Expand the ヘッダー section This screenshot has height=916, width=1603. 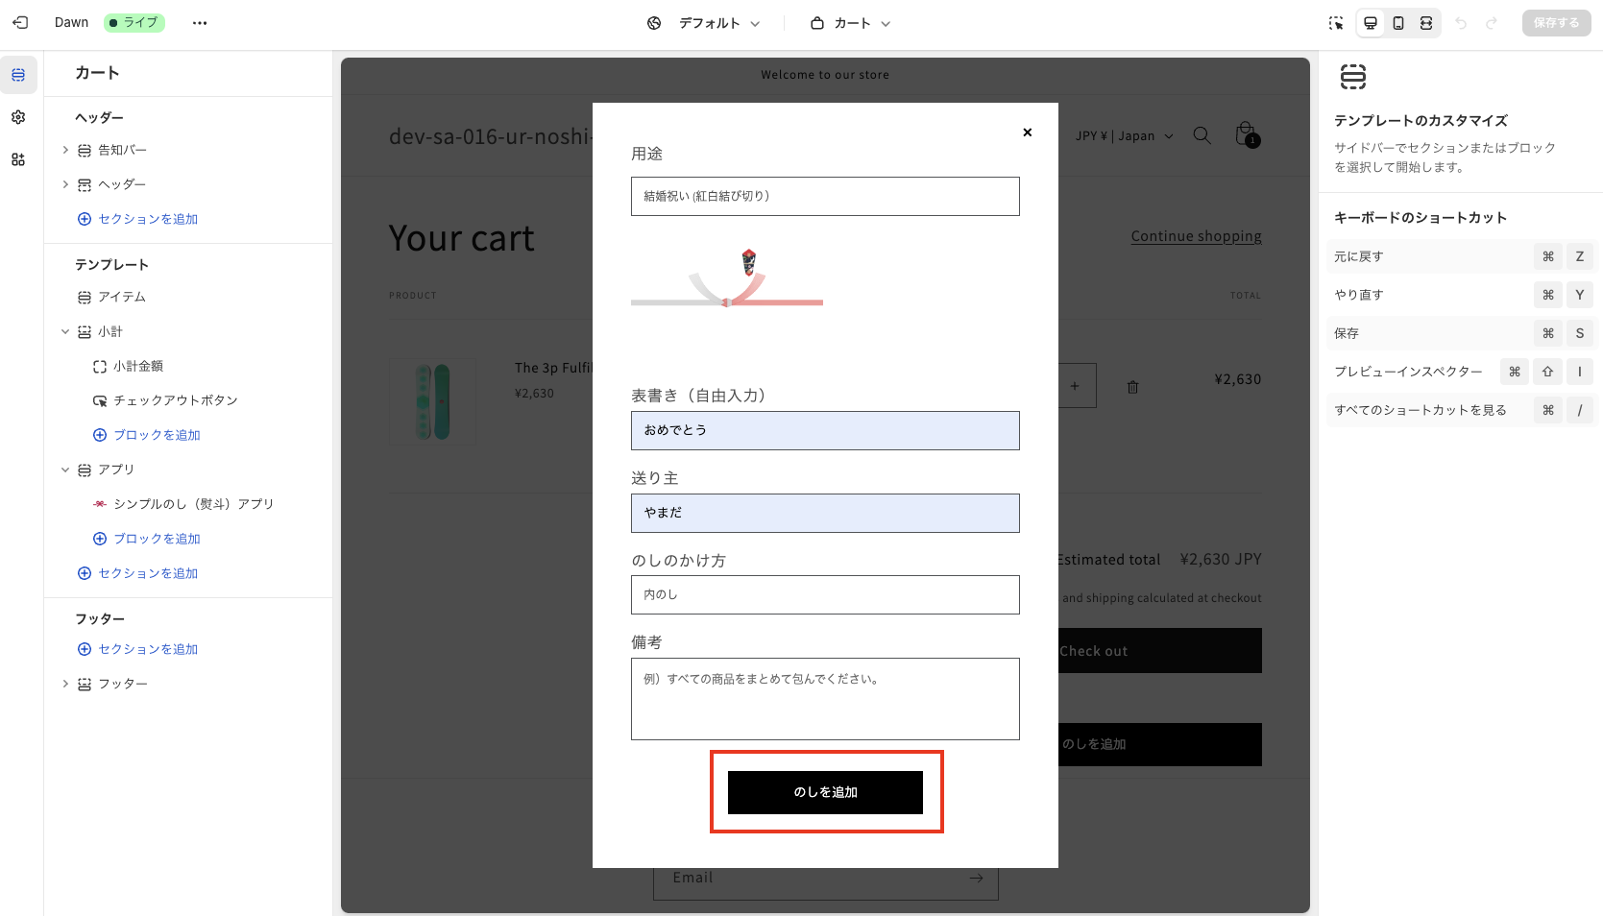[65, 183]
